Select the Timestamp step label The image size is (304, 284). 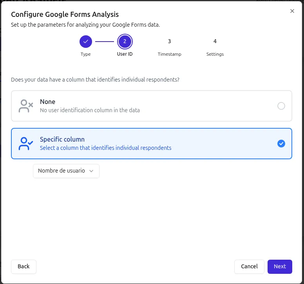169,54
